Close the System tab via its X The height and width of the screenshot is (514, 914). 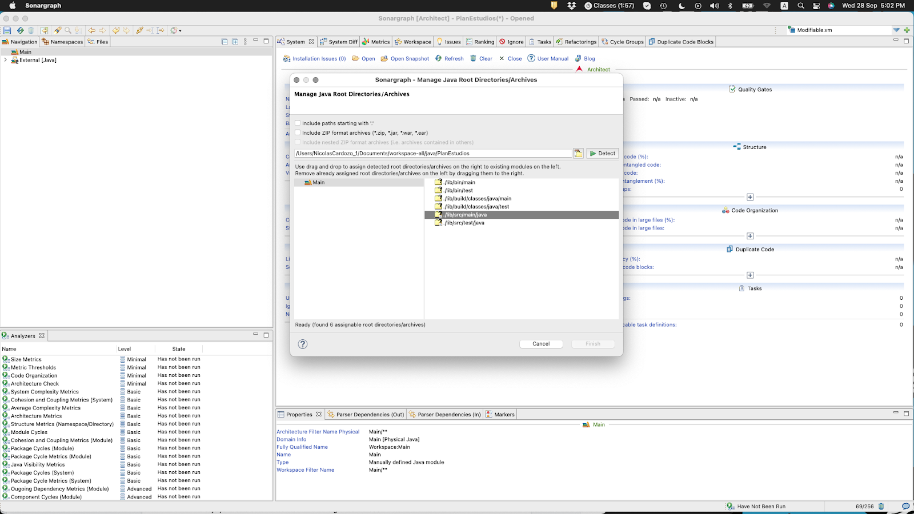pyautogui.click(x=311, y=42)
